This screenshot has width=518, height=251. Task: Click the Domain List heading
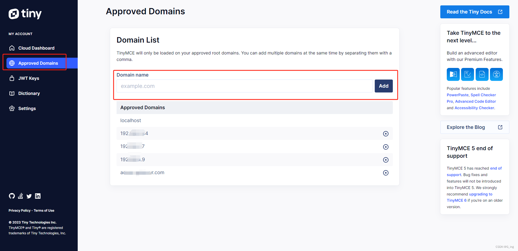pos(138,40)
